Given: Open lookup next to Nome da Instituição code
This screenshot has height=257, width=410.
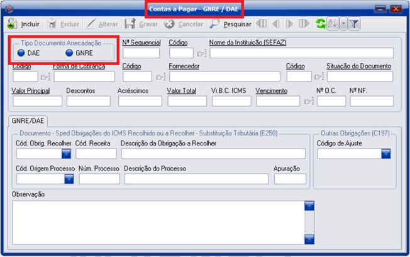Looking at the screenshot, I should click(x=201, y=54).
